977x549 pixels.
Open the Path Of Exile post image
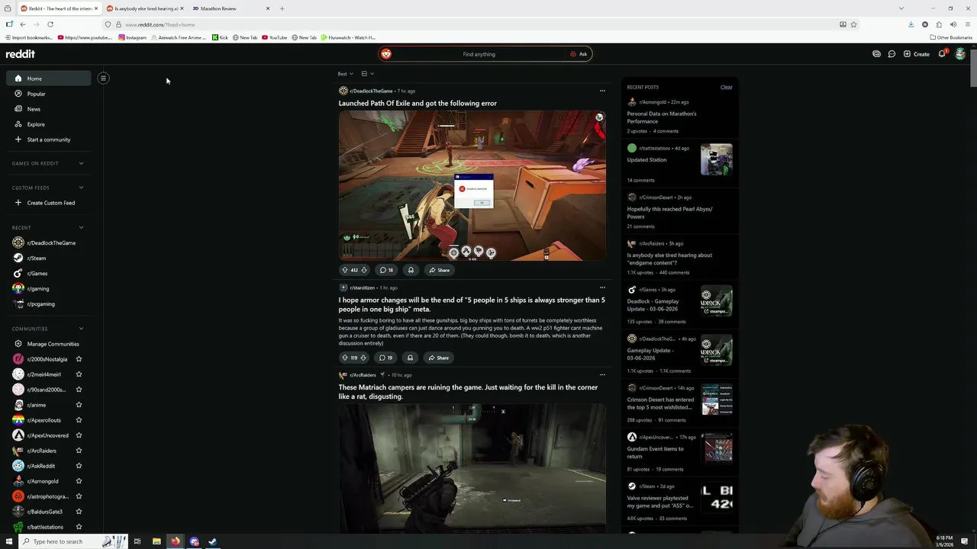pos(472,185)
